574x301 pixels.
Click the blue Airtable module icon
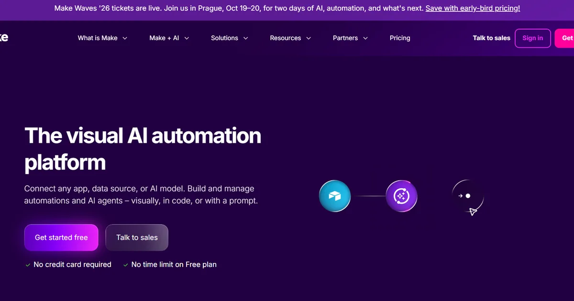pos(335,196)
